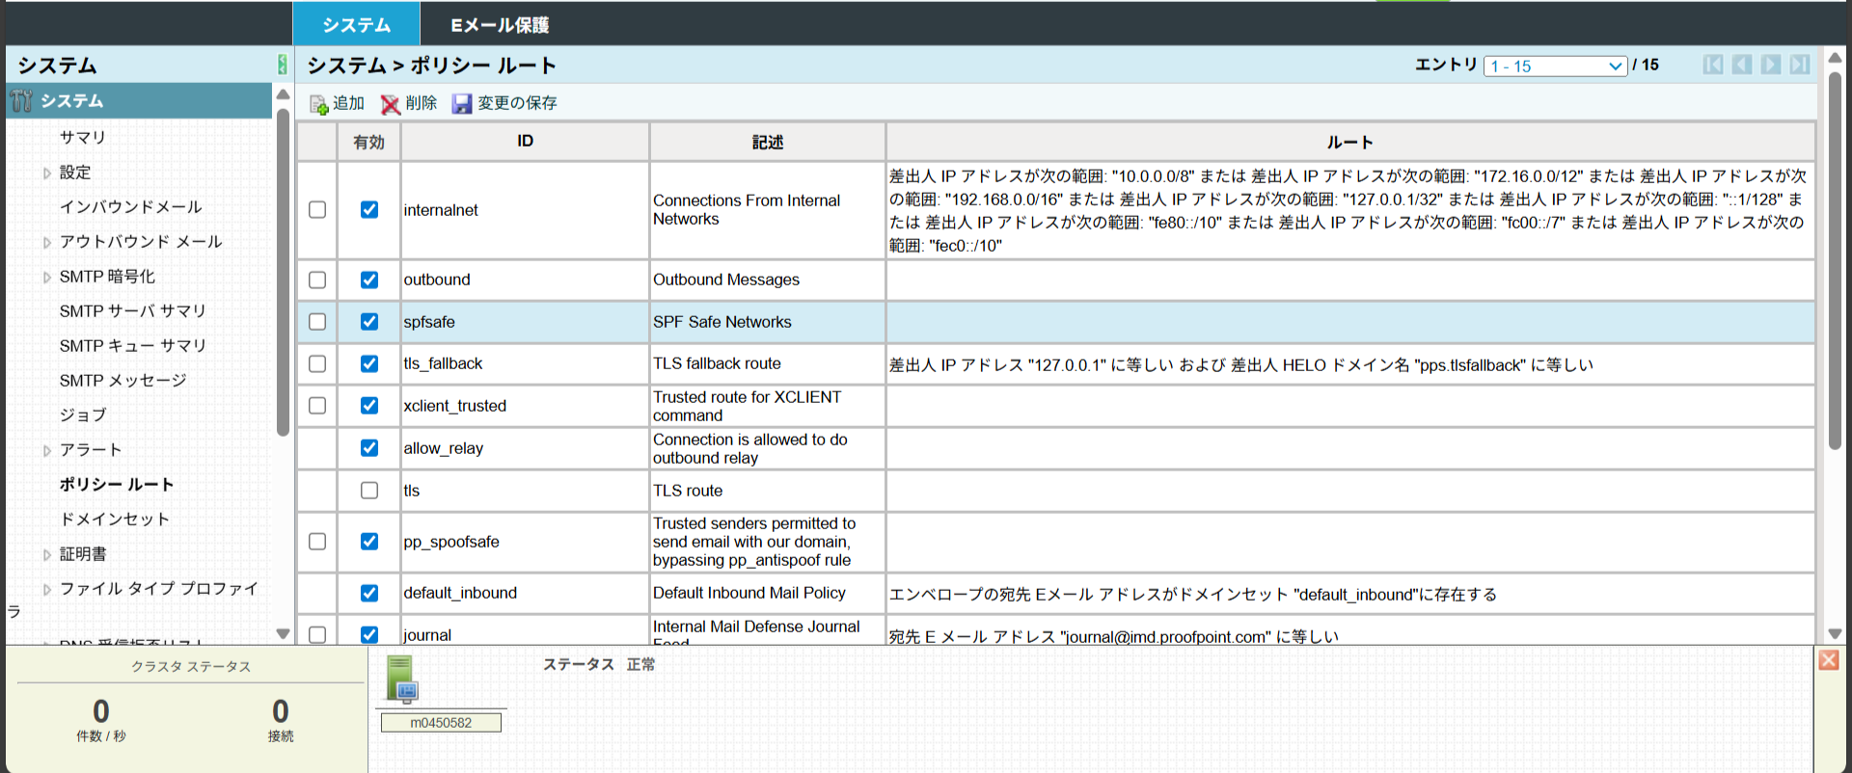Disable the spfsafe route enabled checkbox

(x=369, y=322)
